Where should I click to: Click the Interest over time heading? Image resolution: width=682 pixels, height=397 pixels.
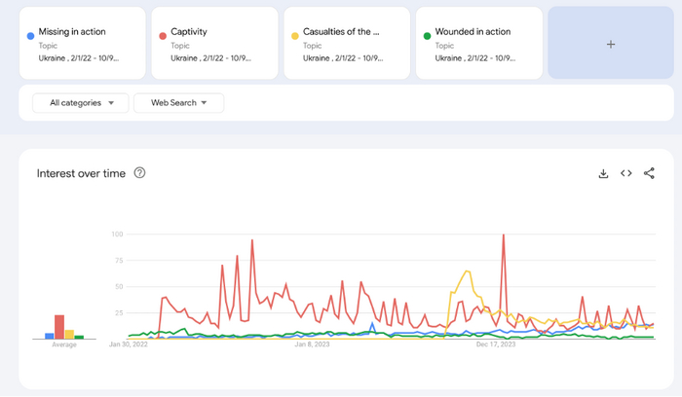pyautogui.click(x=81, y=173)
